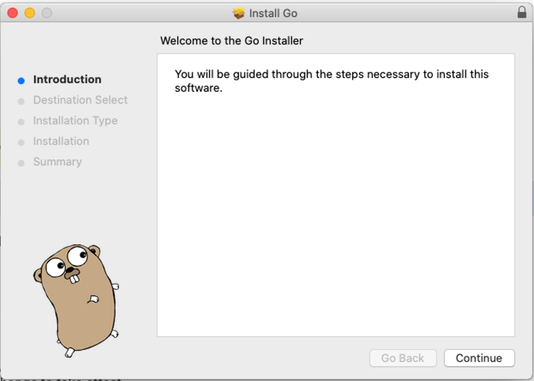The height and width of the screenshot is (381, 534).
Task: Click the 'You will be guided' paragraph text
Action: [332, 81]
